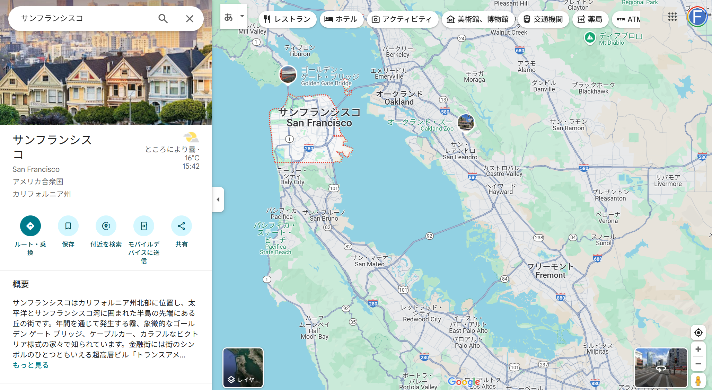Select the ホテル filter chip
The image size is (712, 390).
341,19
